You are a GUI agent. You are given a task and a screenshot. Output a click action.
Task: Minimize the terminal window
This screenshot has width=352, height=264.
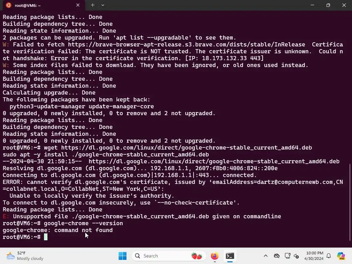click(x=312, y=5)
